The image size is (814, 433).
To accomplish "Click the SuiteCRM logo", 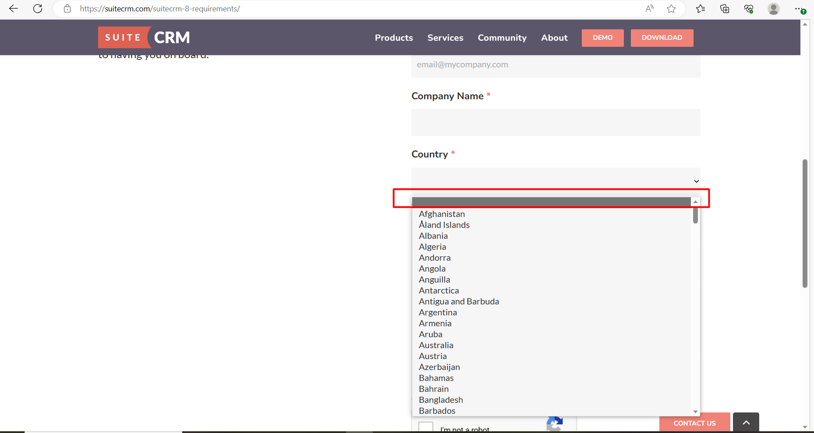I will [x=144, y=38].
